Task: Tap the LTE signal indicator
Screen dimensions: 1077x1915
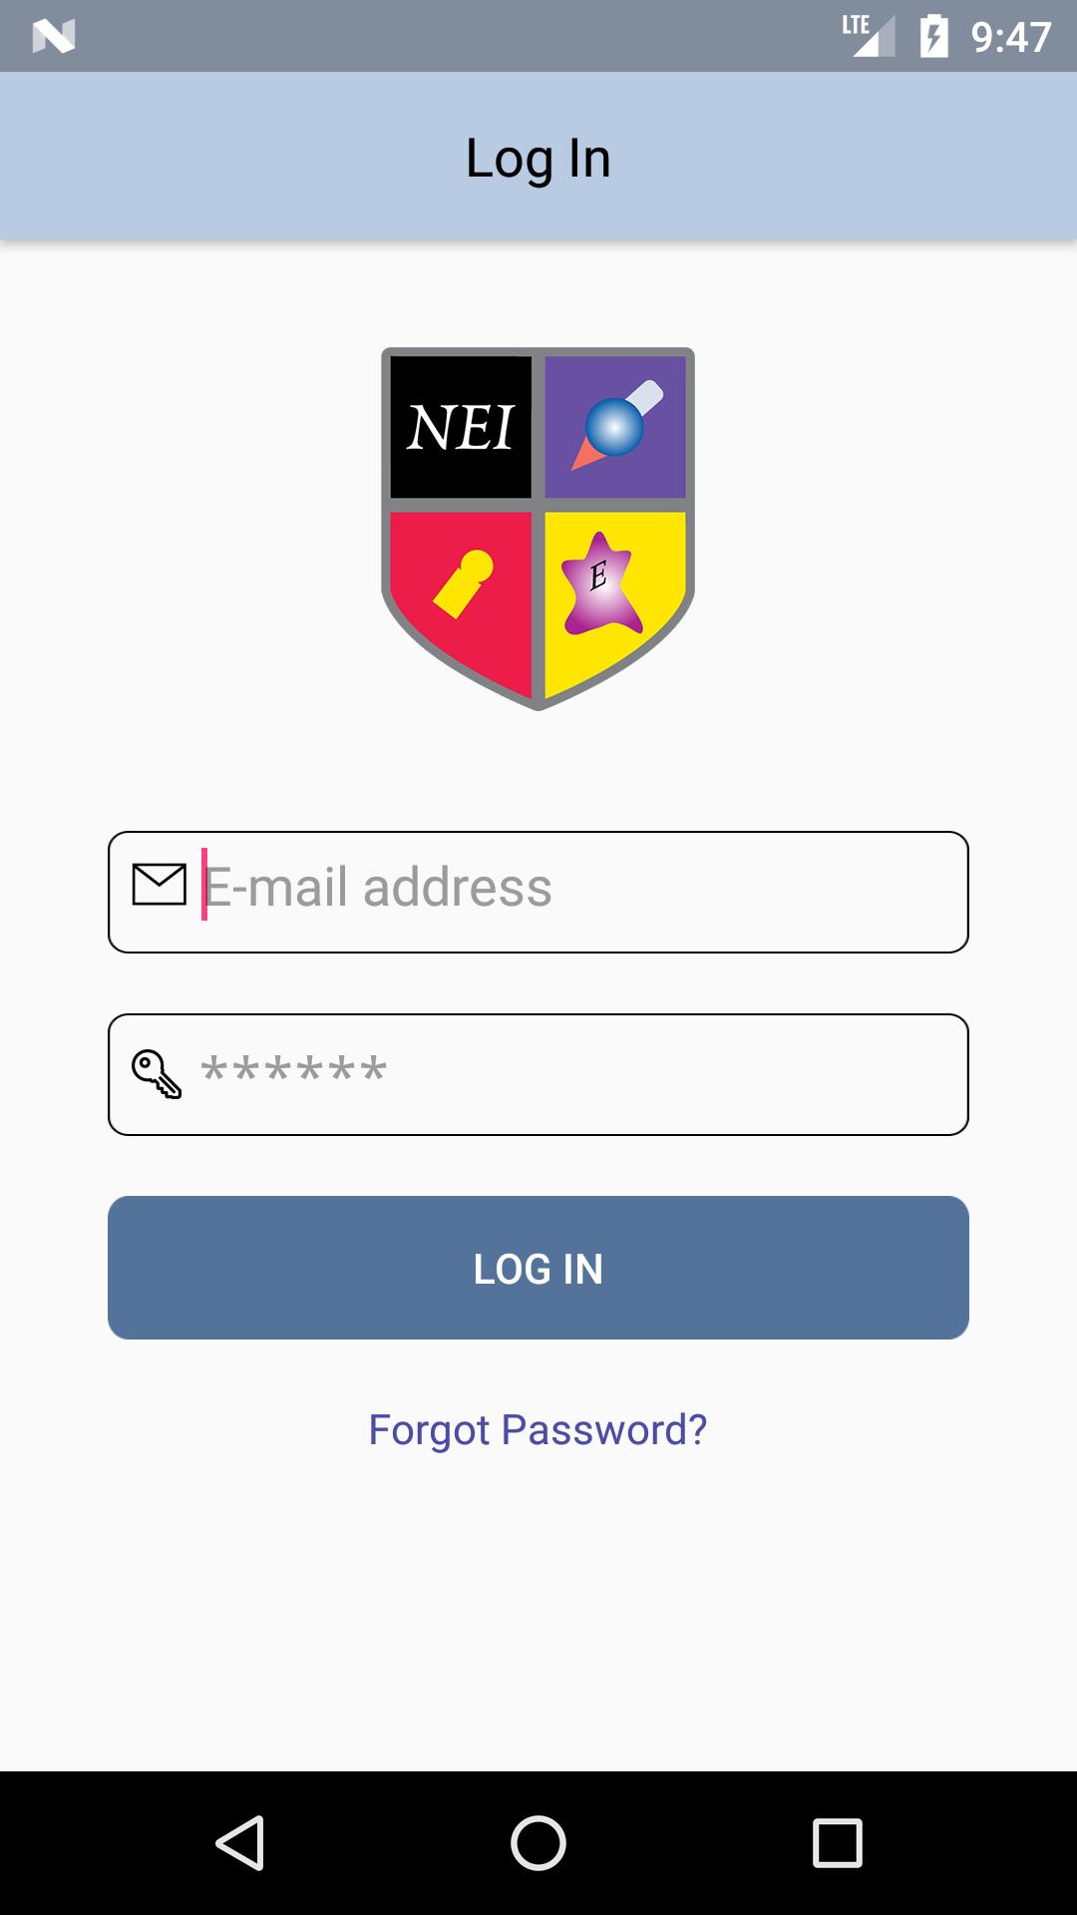Action: point(868,36)
